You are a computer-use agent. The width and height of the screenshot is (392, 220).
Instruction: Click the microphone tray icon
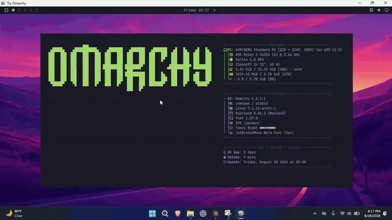coord(333,213)
